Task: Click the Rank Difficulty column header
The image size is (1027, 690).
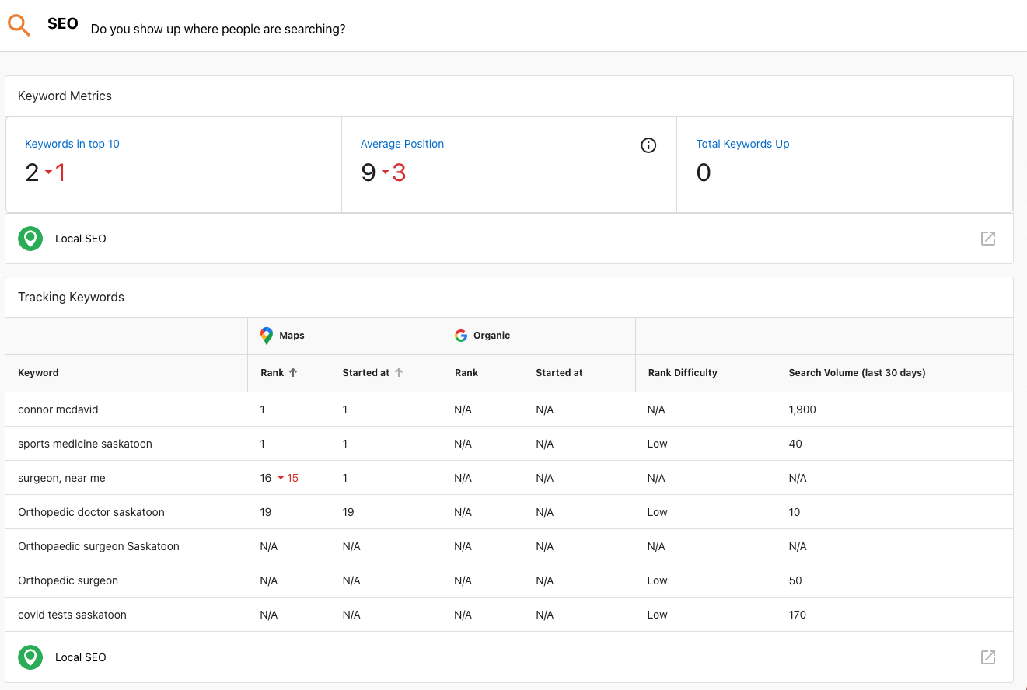Action: [x=683, y=373]
